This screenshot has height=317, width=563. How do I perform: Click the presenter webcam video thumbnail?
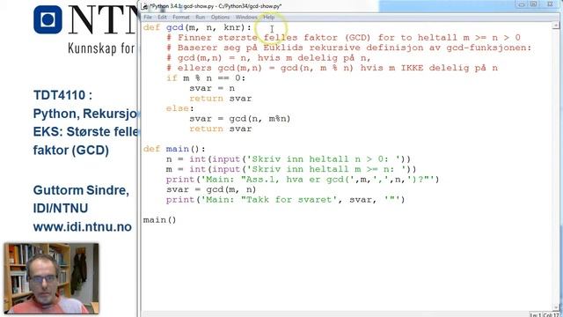[51, 278]
